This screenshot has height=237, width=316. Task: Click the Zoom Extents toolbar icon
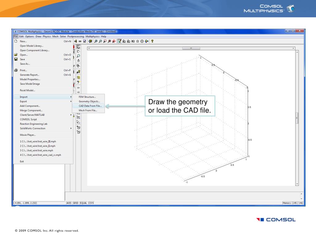(x=109, y=41)
